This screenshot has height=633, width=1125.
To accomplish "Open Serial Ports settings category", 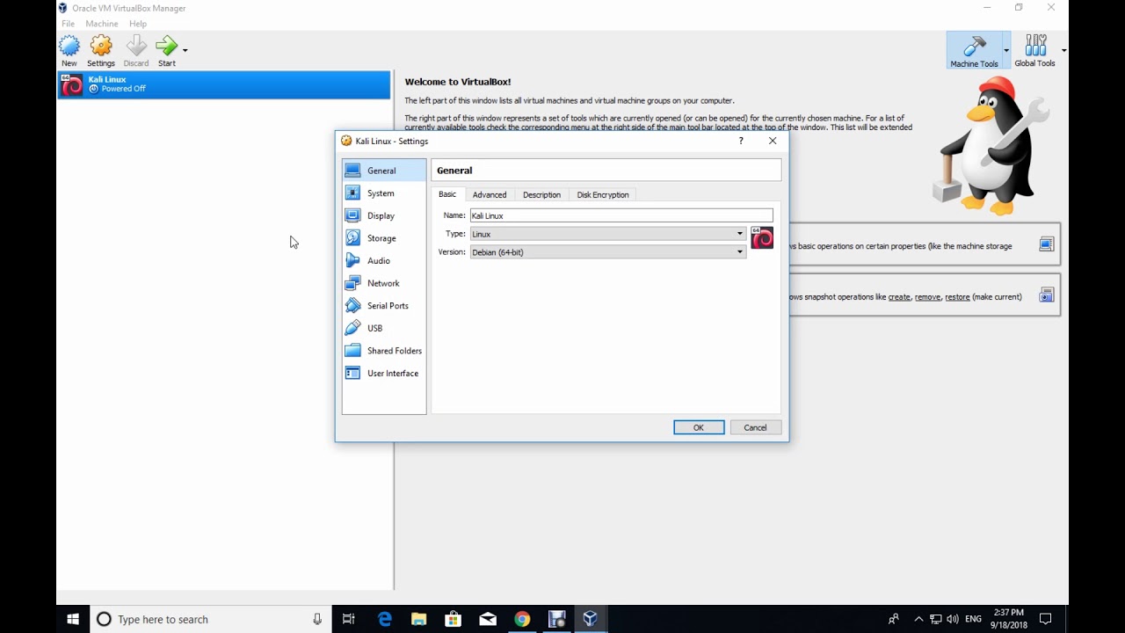I will coord(384,305).
